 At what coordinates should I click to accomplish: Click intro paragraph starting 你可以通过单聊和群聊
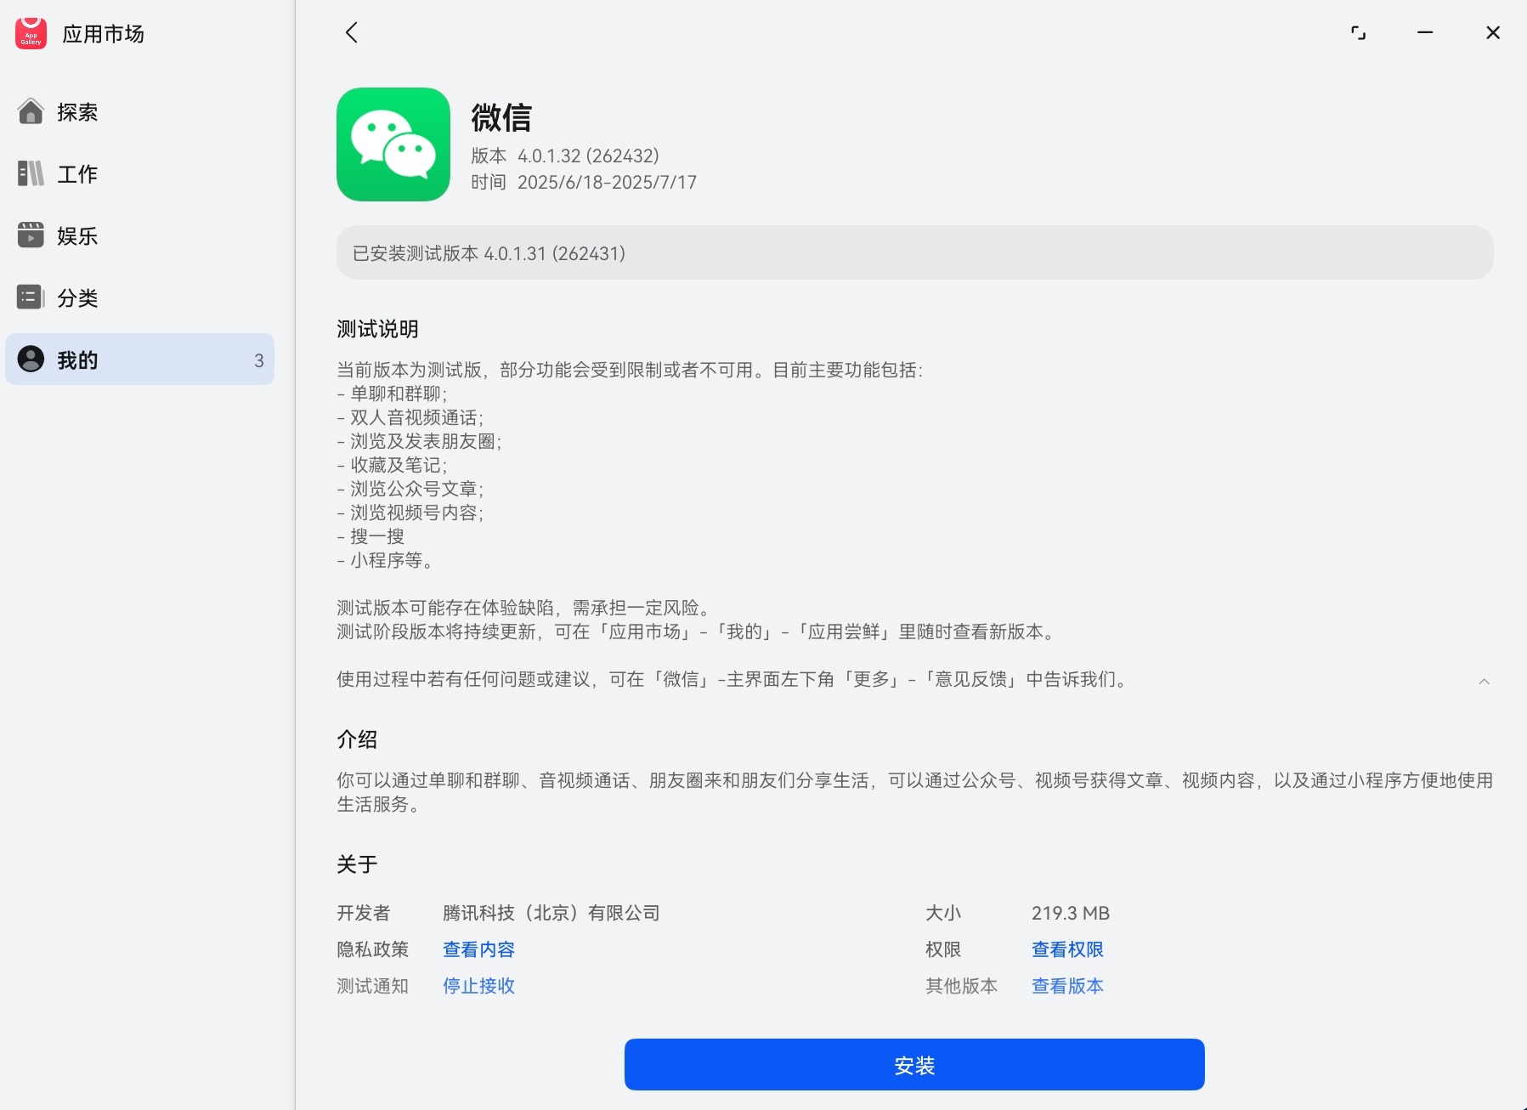914,792
